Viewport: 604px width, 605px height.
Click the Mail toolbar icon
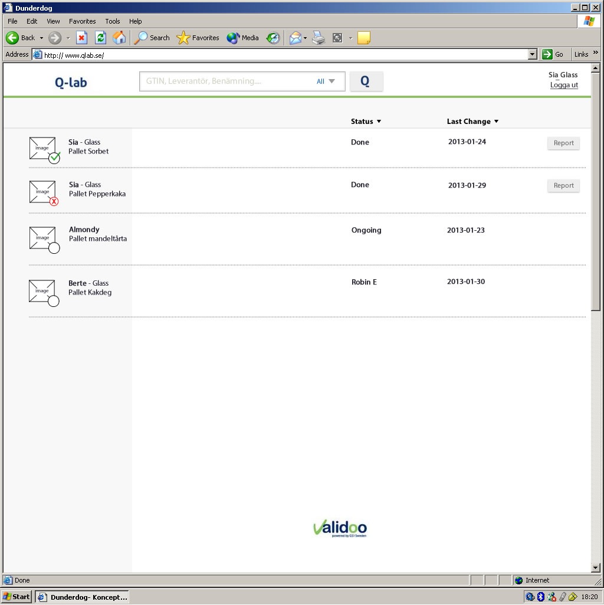click(295, 38)
